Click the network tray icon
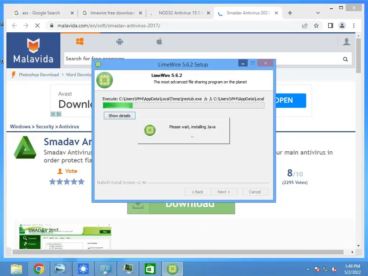This screenshot has height=276, width=368. point(326,269)
